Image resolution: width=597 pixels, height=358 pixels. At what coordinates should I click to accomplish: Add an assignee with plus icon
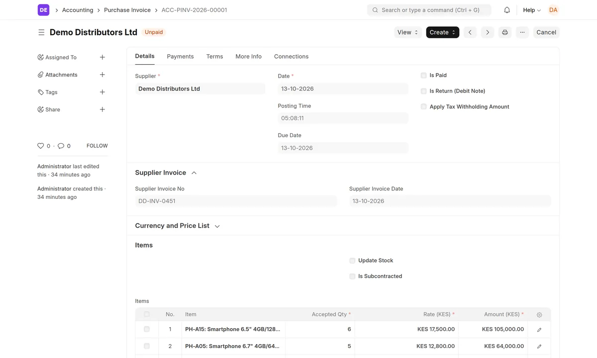102,57
